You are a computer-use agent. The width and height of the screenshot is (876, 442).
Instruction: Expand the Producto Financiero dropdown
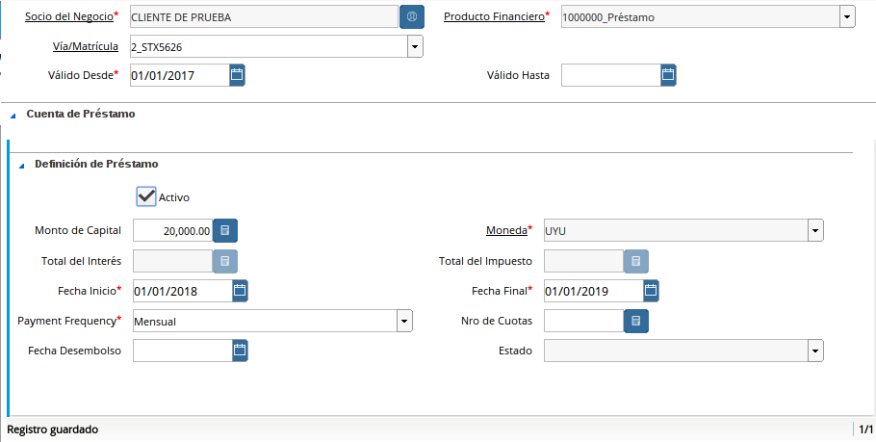(847, 17)
